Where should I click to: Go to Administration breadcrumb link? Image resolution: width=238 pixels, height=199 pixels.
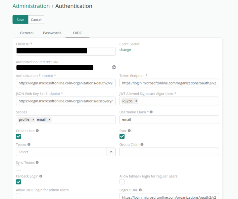point(31,6)
